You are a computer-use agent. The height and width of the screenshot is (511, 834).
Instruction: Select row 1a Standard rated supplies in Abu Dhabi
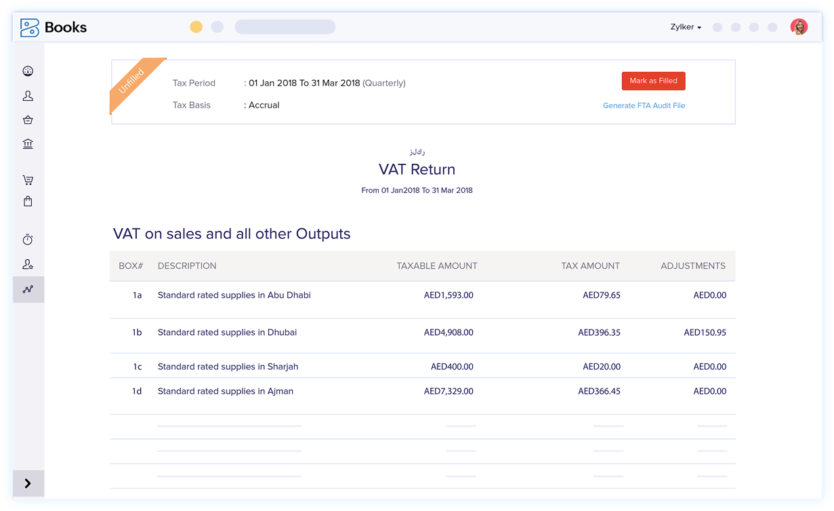(234, 296)
